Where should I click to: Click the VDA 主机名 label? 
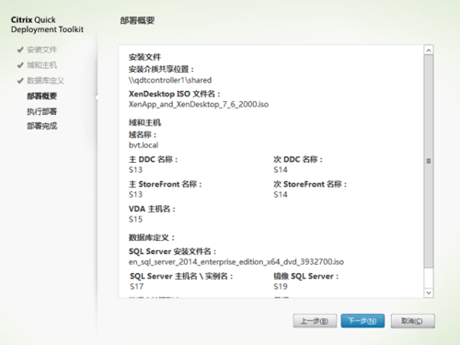(152, 209)
